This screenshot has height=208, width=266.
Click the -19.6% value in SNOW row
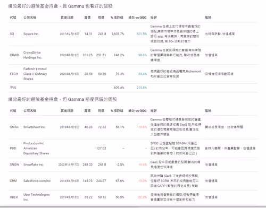tap(142, 164)
